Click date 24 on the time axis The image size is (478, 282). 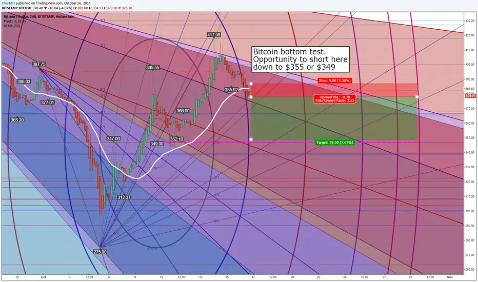345,277
